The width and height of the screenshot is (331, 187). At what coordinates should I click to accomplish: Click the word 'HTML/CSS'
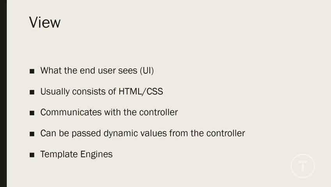click(141, 92)
